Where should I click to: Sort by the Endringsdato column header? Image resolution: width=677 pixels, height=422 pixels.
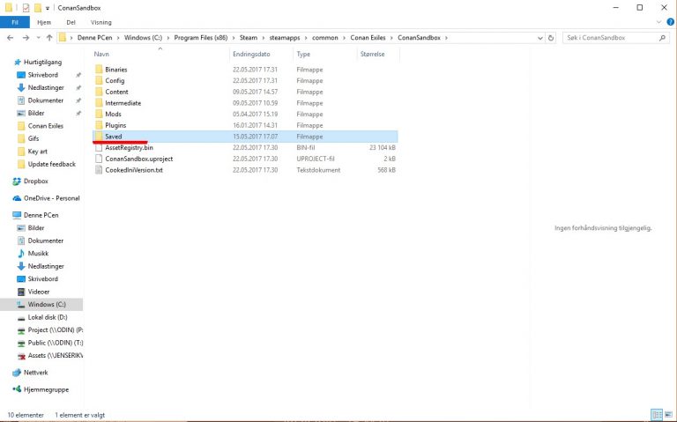249,55
